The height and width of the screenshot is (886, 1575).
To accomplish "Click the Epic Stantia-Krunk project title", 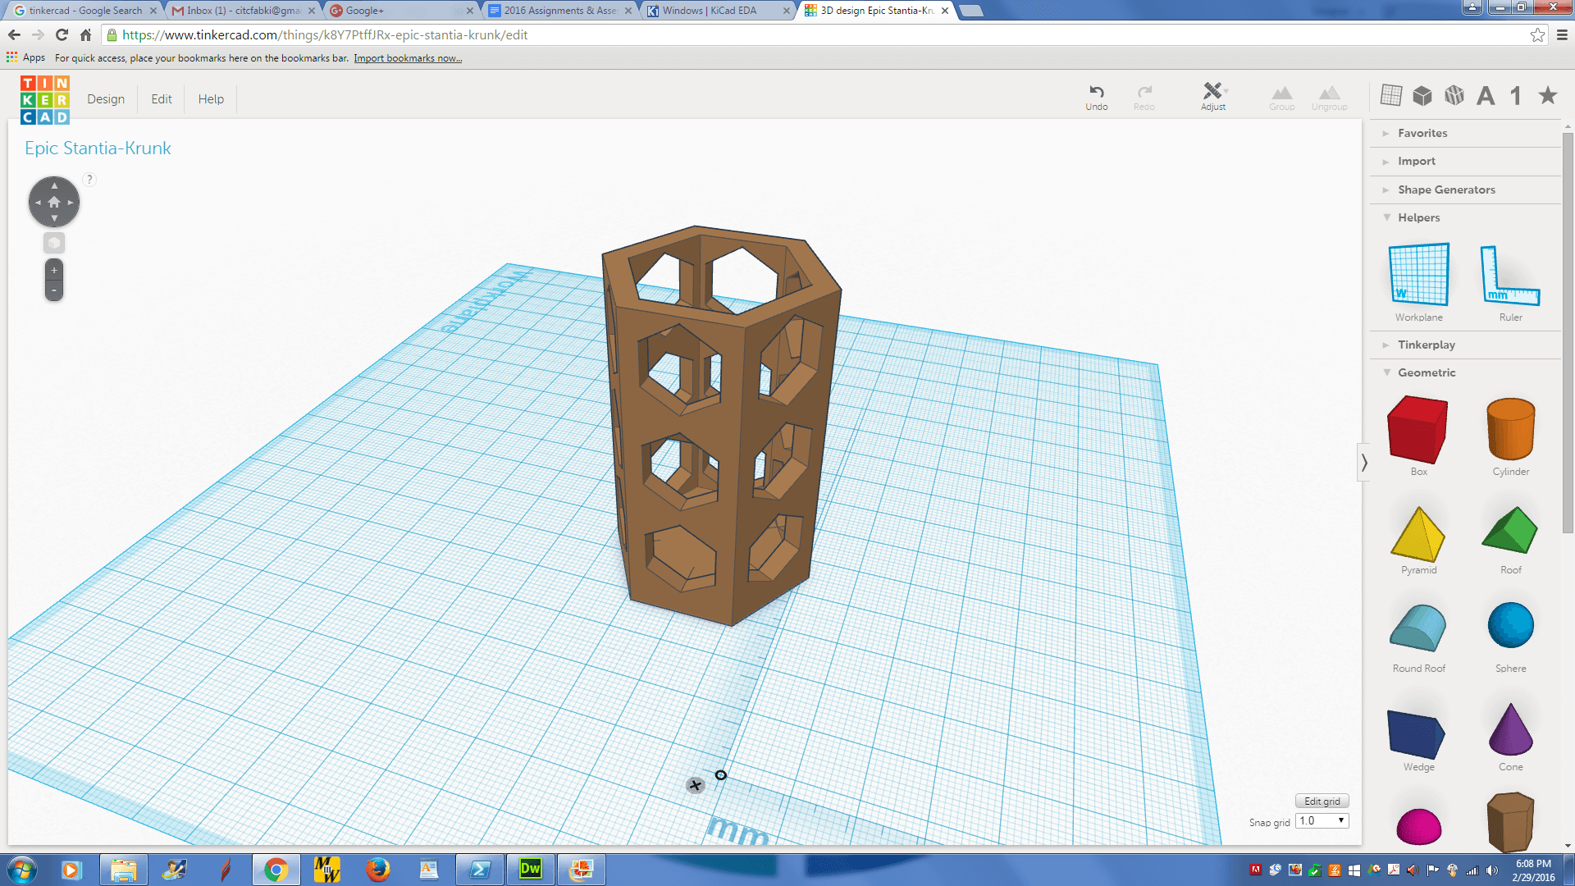I will (x=98, y=148).
